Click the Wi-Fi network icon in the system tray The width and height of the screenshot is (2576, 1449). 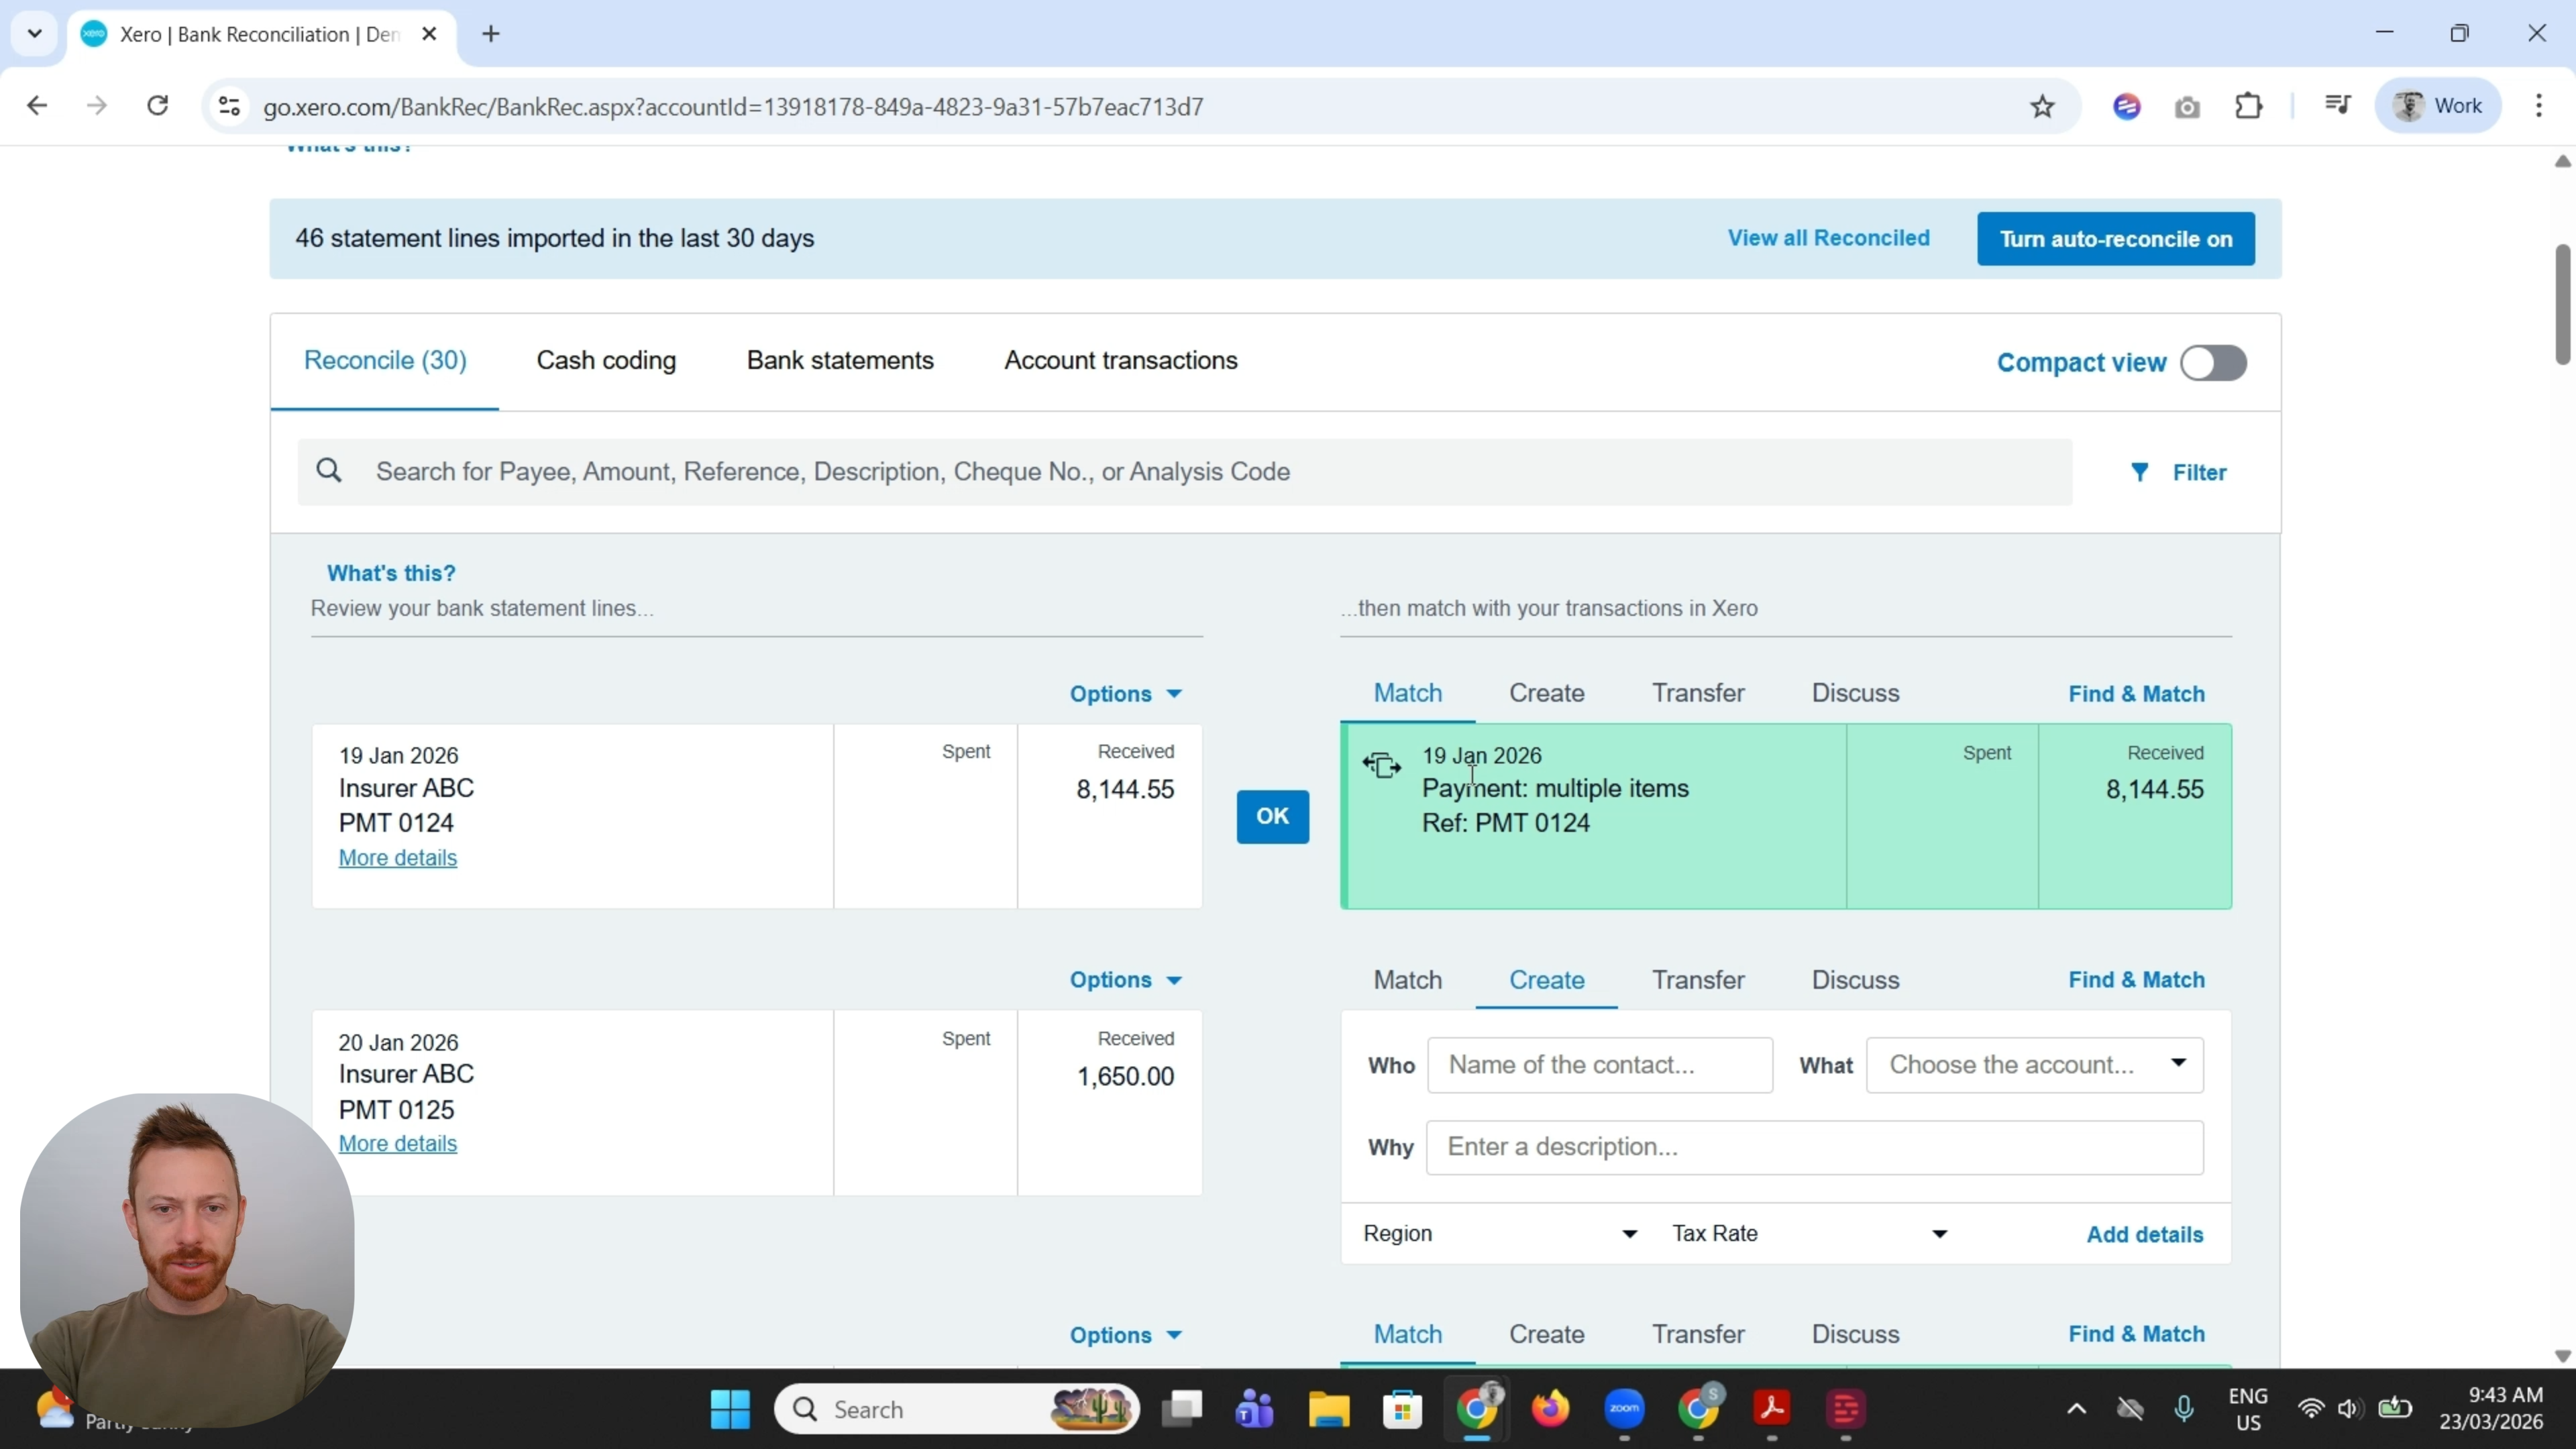[x=2310, y=1409]
